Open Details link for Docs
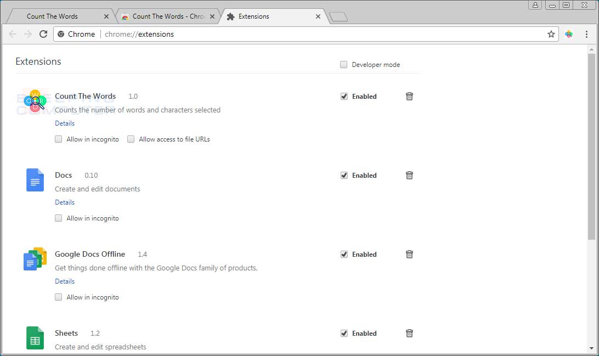 pos(65,202)
